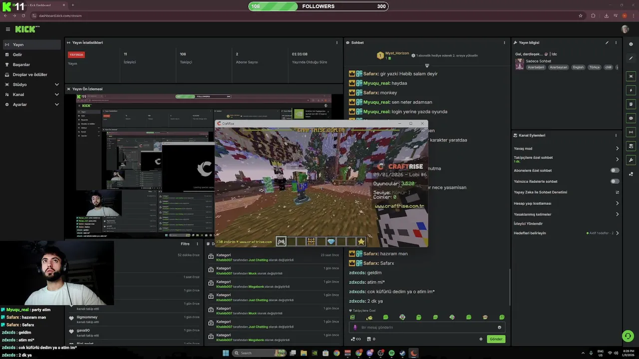Click the info icon in right rail
Image resolution: width=639 pixels, height=359 pixels.
[x=631, y=44]
